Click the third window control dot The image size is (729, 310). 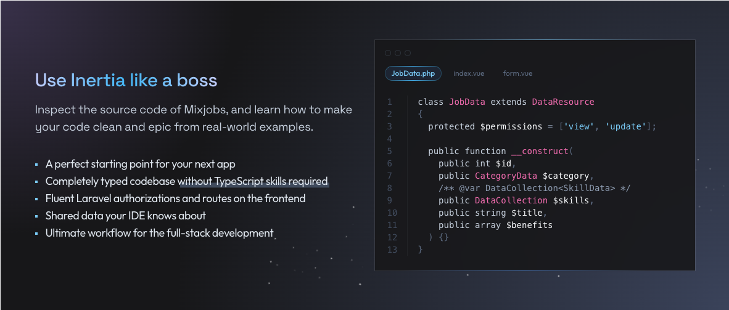coord(408,53)
